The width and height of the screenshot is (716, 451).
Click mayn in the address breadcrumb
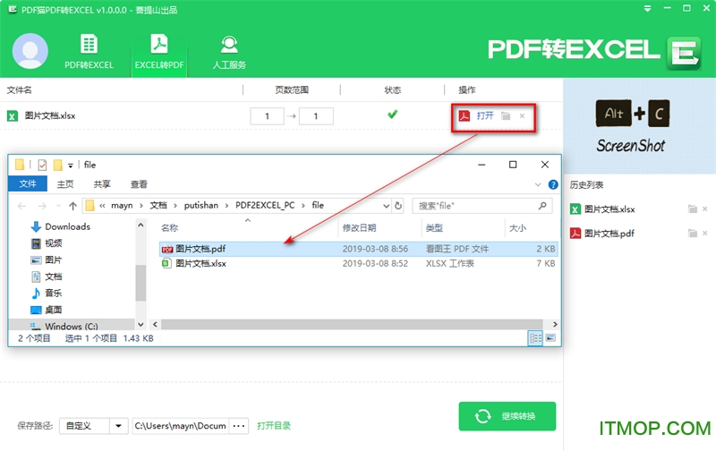click(x=122, y=206)
